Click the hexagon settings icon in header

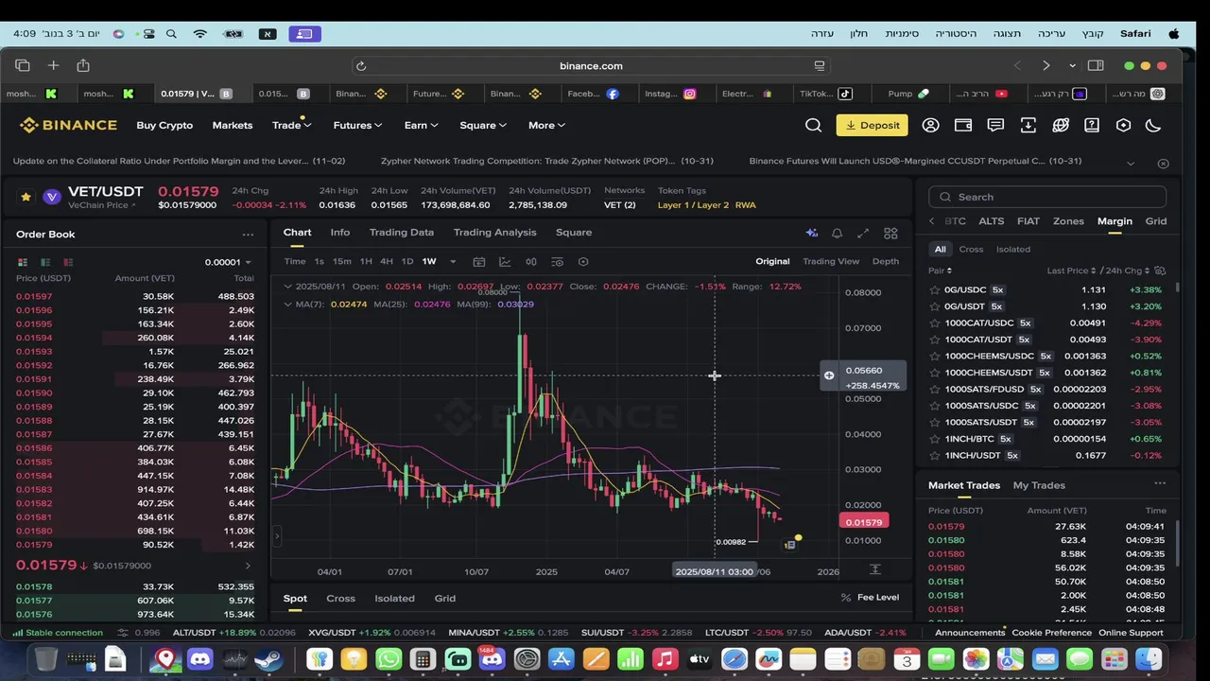tap(1123, 125)
